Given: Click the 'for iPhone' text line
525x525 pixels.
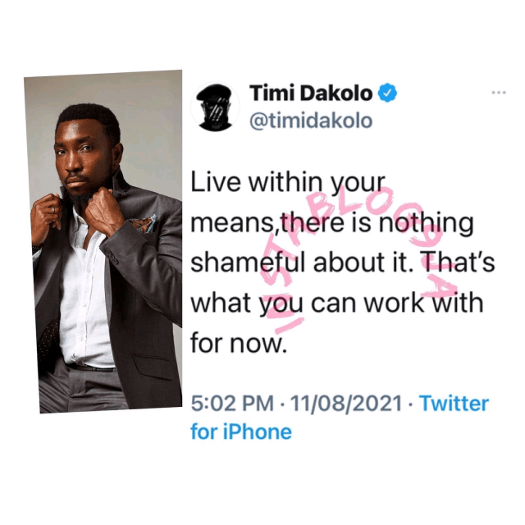Looking at the screenshot, I should coord(241,431).
